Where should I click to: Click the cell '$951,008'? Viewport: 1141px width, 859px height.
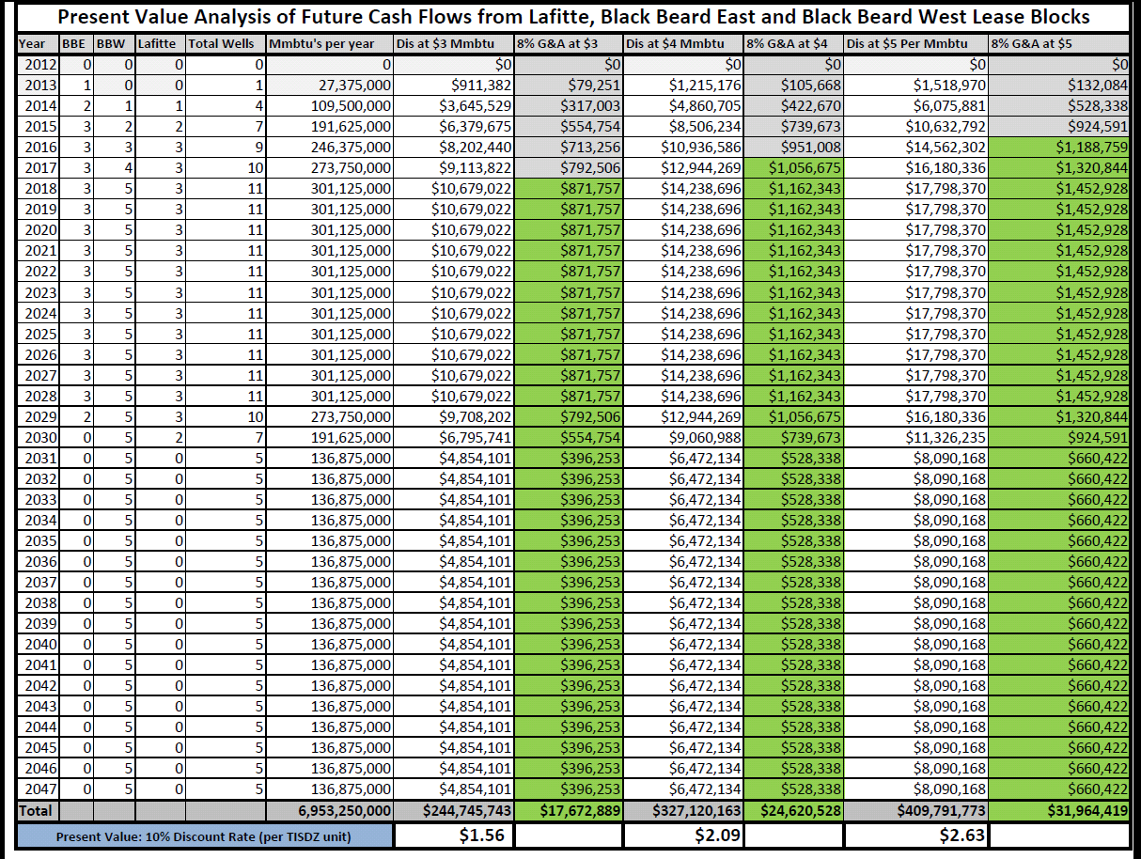click(x=793, y=148)
